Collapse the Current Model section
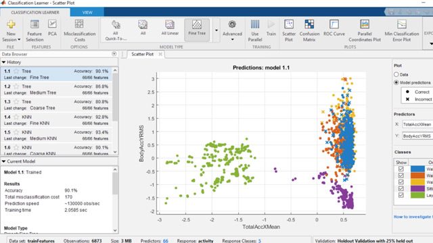The width and height of the screenshot is (433, 243). pyautogui.click(x=3, y=161)
